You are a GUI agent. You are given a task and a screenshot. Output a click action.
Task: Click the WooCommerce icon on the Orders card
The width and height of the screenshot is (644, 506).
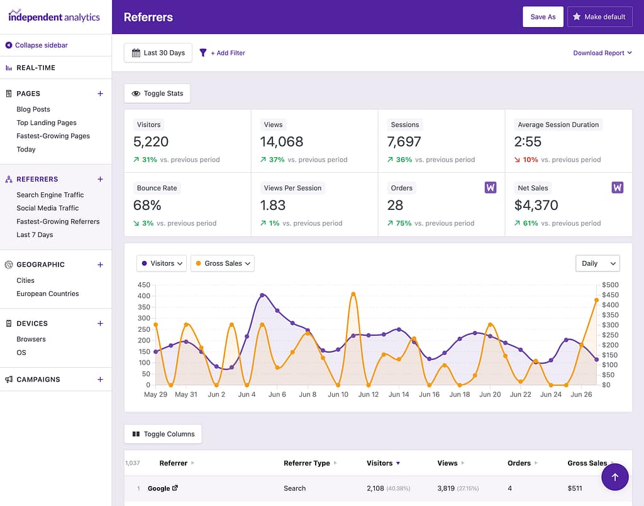click(x=491, y=187)
